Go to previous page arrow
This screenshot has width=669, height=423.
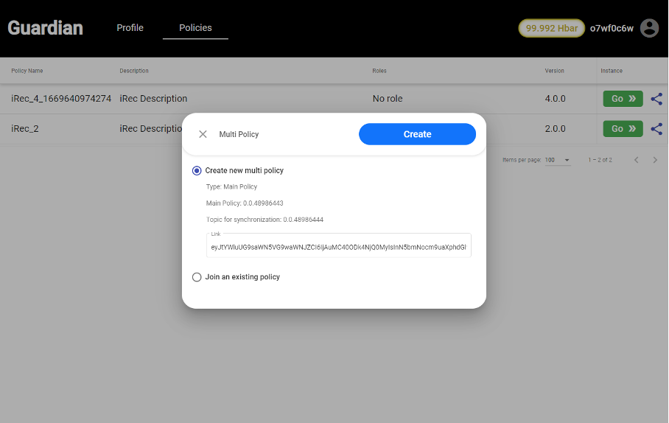637,160
